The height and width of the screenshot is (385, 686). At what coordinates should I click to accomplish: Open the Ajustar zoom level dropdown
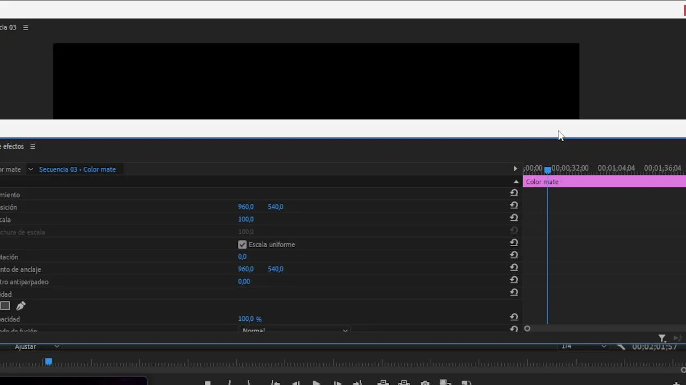[x=36, y=347]
